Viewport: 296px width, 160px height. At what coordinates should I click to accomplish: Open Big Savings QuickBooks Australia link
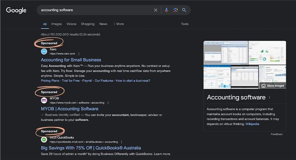91,148
